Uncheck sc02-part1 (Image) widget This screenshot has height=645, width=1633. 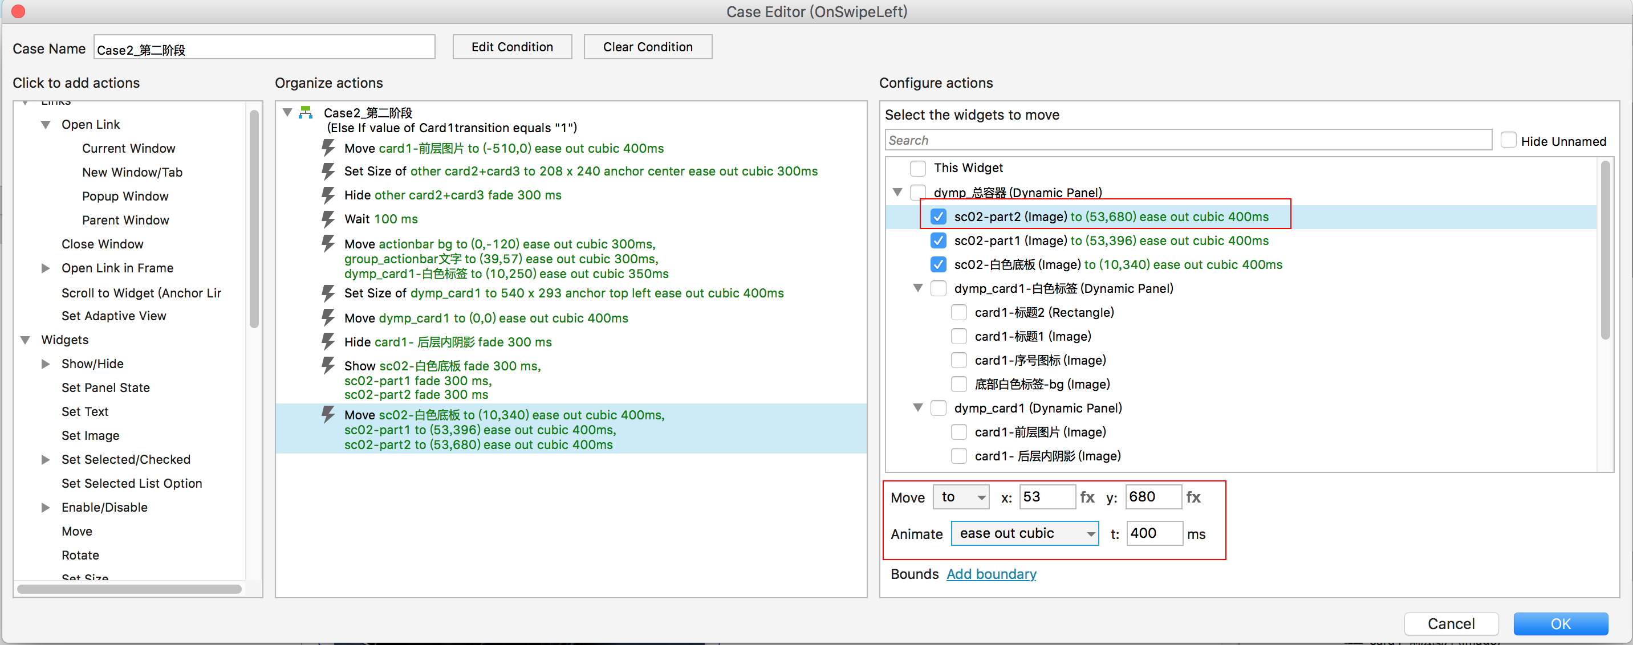point(938,241)
